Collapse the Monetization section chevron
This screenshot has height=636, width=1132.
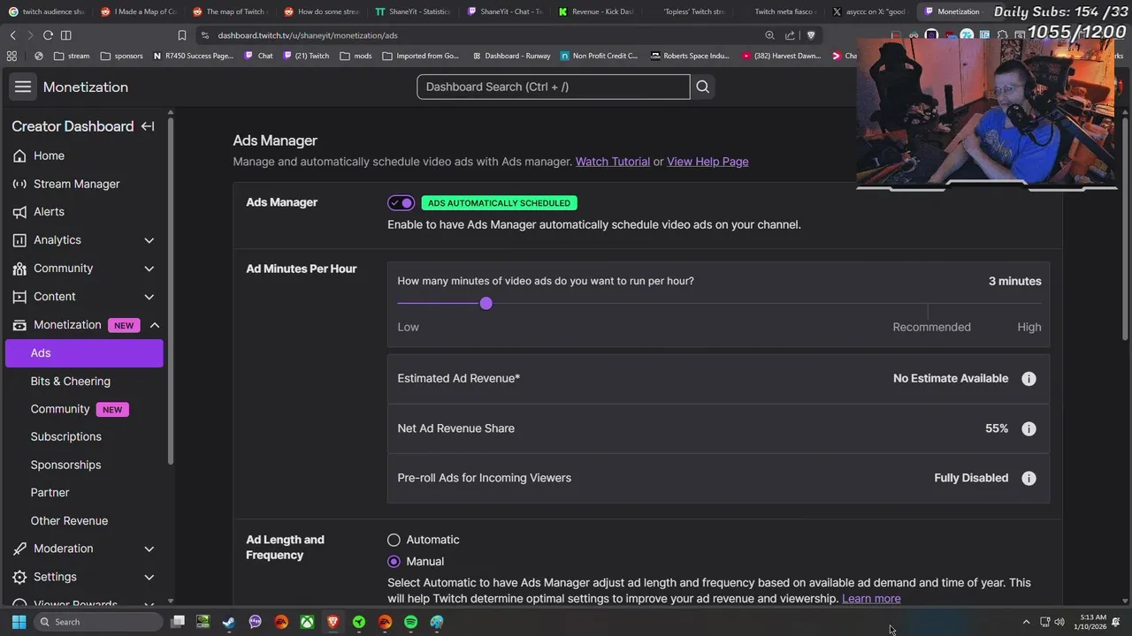coord(154,325)
